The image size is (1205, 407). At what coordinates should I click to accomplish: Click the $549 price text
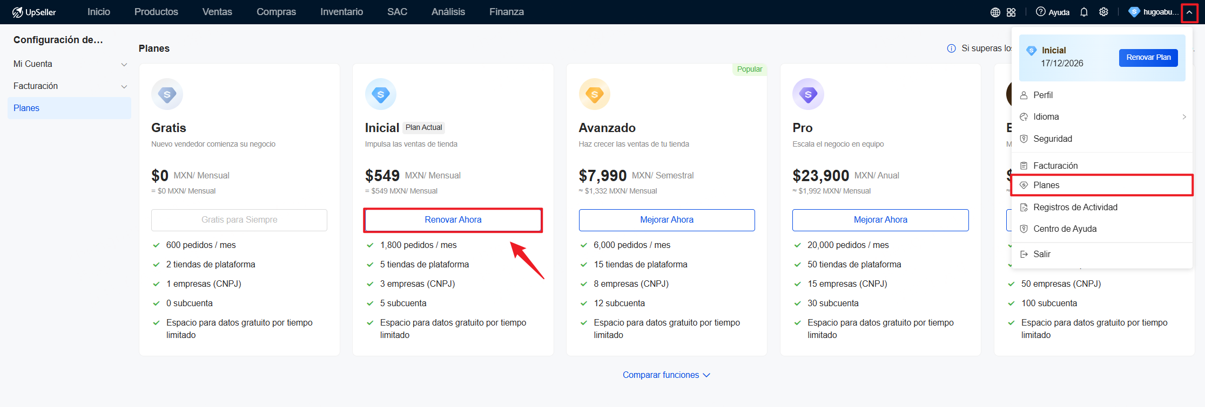[382, 176]
